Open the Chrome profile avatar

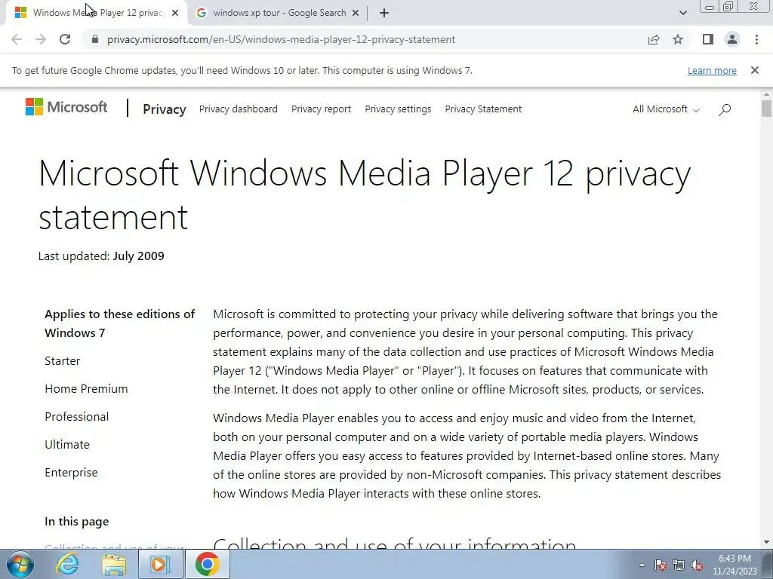(x=732, y=39)
